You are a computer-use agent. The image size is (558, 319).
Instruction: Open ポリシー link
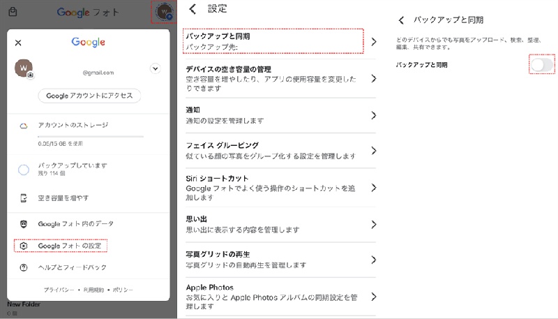pos(123,290)
